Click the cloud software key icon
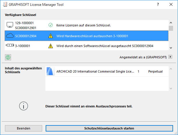178x135 pixels. pos(10,36)
